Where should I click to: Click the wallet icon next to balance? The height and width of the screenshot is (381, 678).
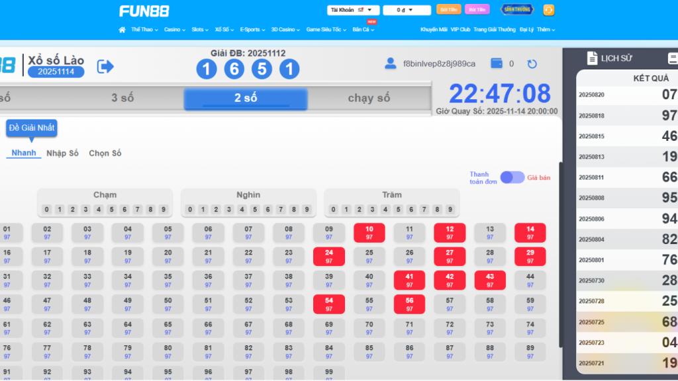(497, 63)
